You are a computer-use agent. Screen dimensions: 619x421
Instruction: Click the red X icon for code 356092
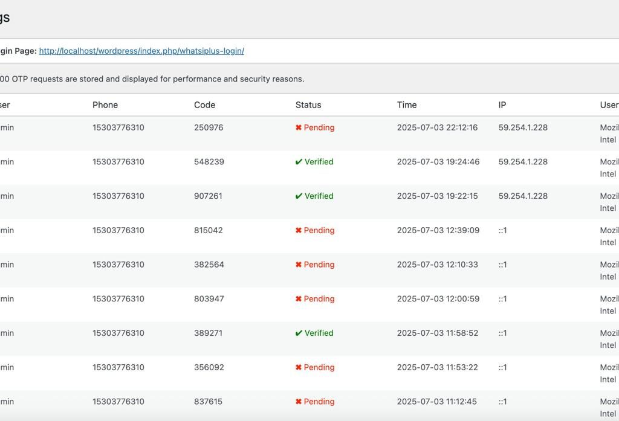click(299, 367)
